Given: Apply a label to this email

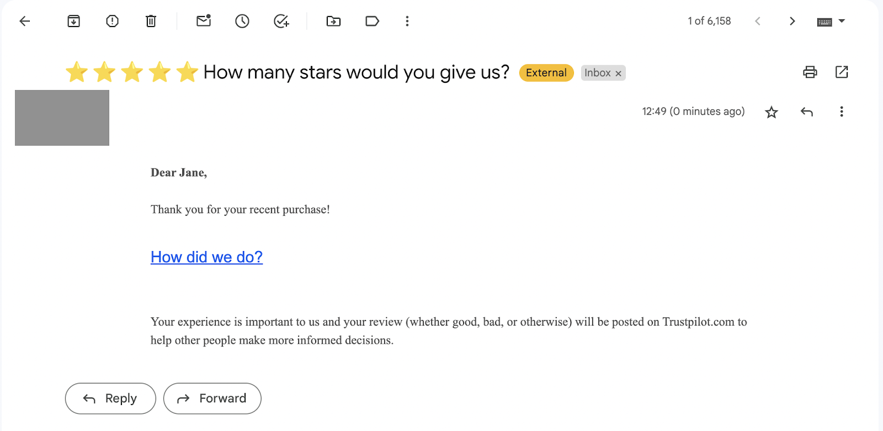Looking at the screenshot, I should pos(371,21).
